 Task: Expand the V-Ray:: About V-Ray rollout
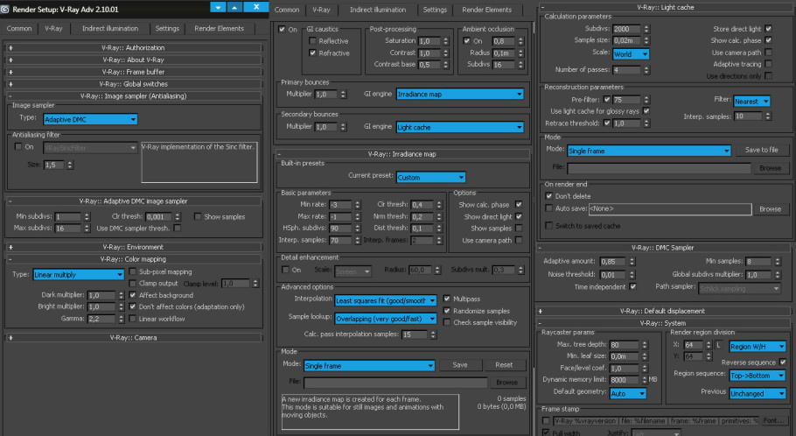click(133, 60)
